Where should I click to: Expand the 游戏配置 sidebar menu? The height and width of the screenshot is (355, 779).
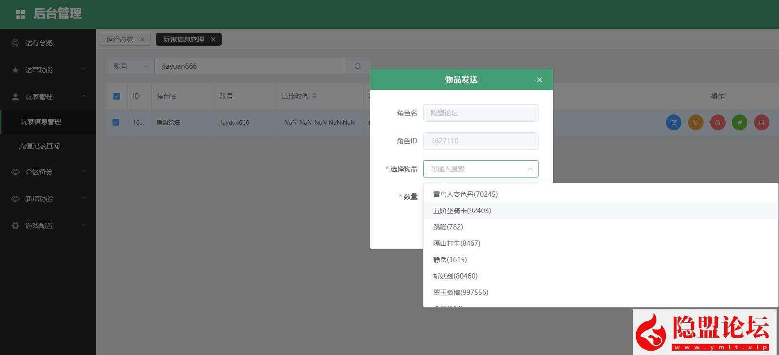[48, 226]
